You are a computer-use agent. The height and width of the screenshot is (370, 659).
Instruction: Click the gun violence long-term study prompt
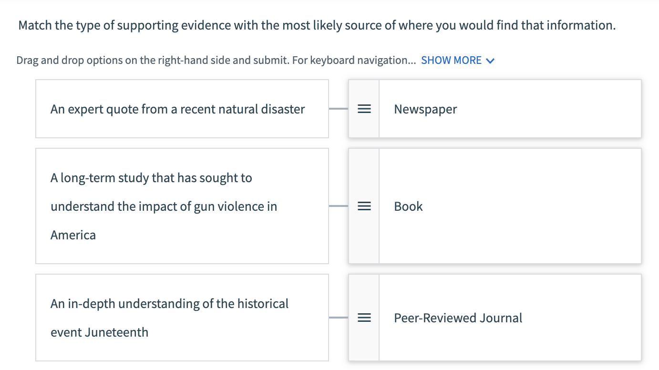click(x=182, y=206)
